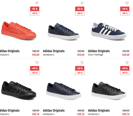Click -52 % badge on red sneaker

(x=35, y=9)
